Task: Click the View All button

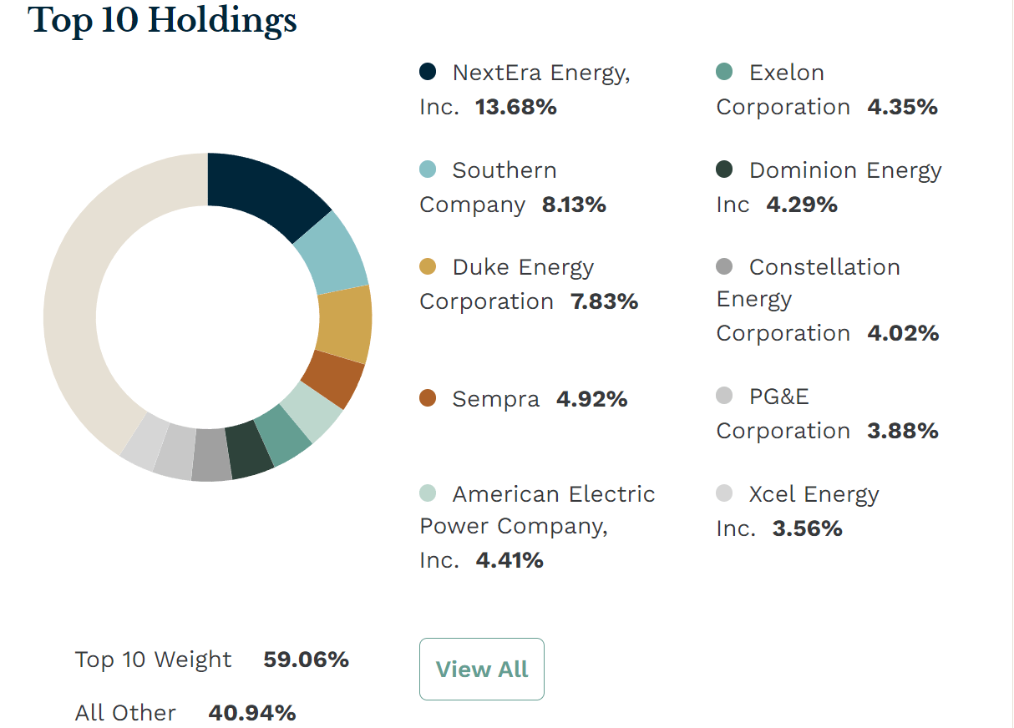Action: tap(482, 669)
